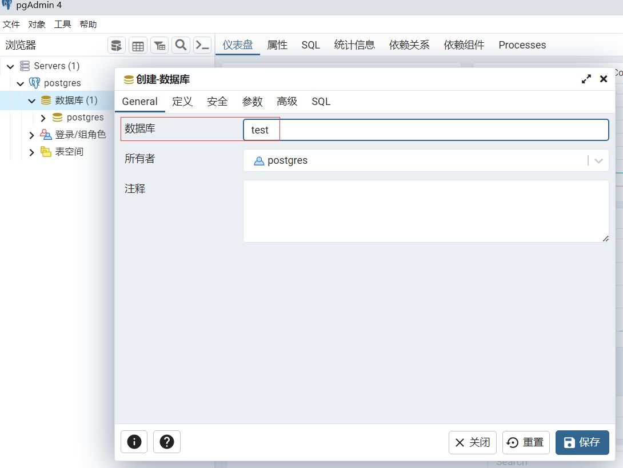Select 表空间 tree row label
This screenshot has height=468, width=623.
70,152
